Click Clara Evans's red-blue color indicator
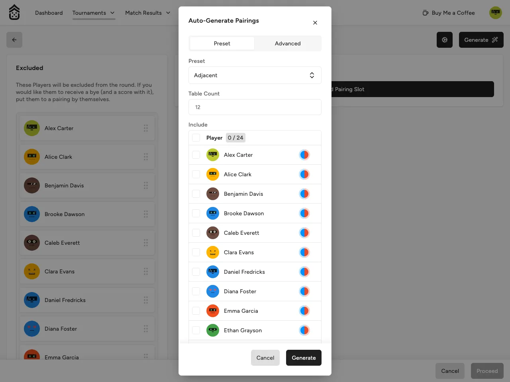This screenshot has height=382, width=510. pos(304,252)
